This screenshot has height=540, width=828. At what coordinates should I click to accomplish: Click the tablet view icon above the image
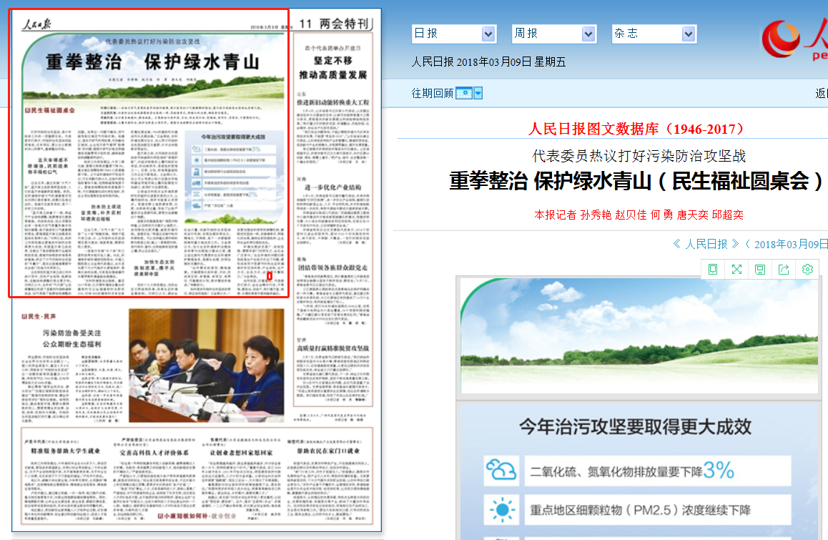click(x=713, y=269)
